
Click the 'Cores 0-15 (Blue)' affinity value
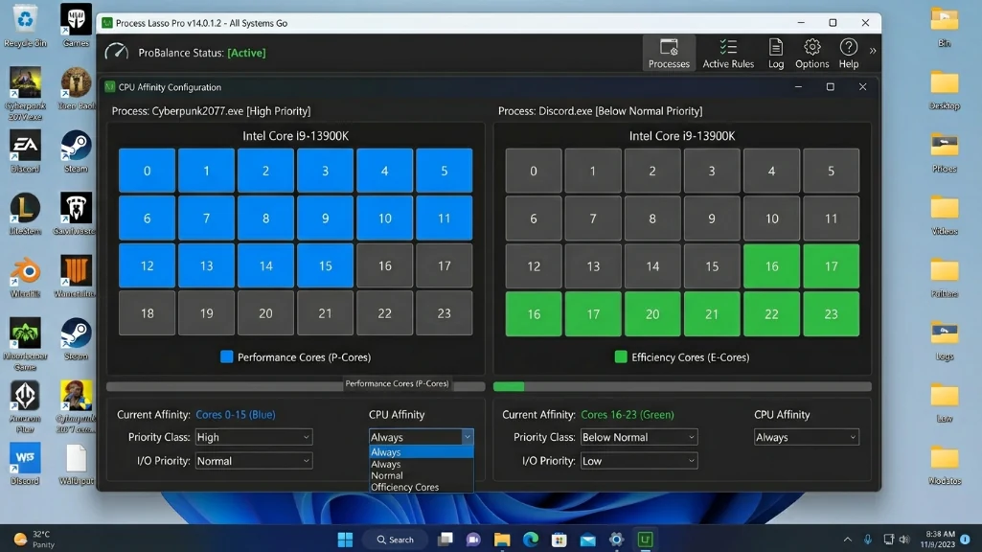tap(236, 414)
